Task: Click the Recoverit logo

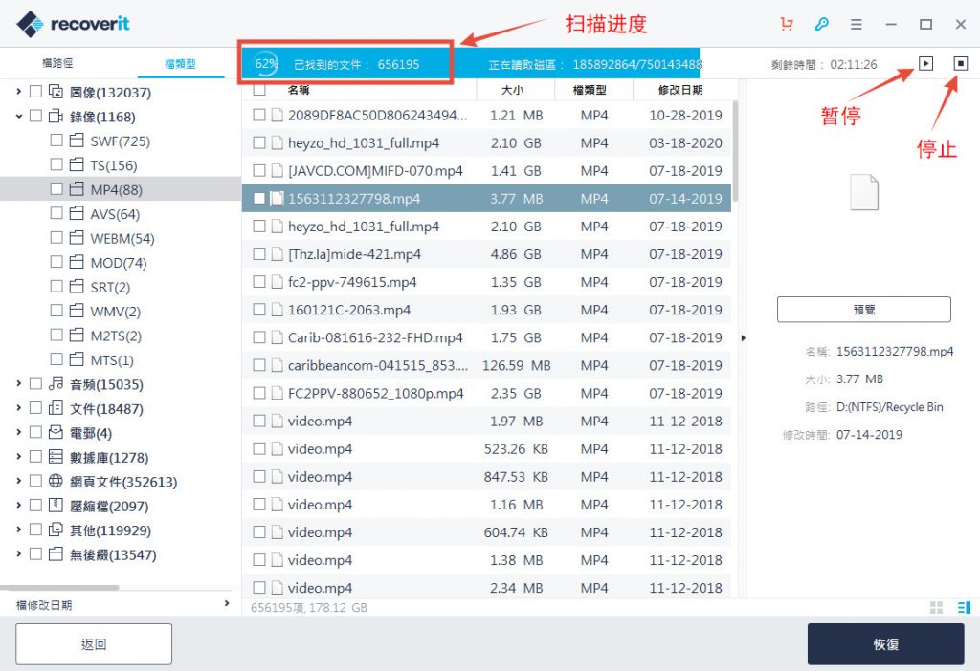Action: pyautogui.click(x=73, y=24)
